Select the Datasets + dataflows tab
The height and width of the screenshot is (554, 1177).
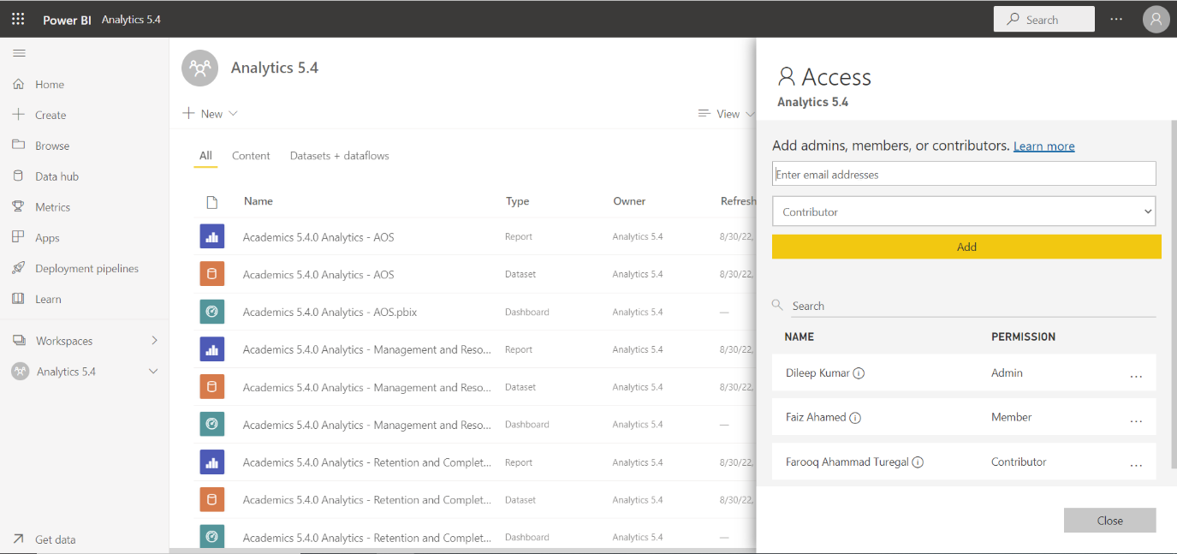point(339,156)
